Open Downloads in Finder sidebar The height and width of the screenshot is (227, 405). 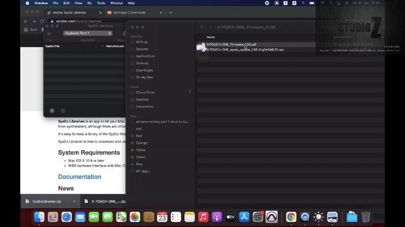pos(144,70)
